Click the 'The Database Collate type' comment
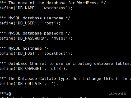 [65, 79]
